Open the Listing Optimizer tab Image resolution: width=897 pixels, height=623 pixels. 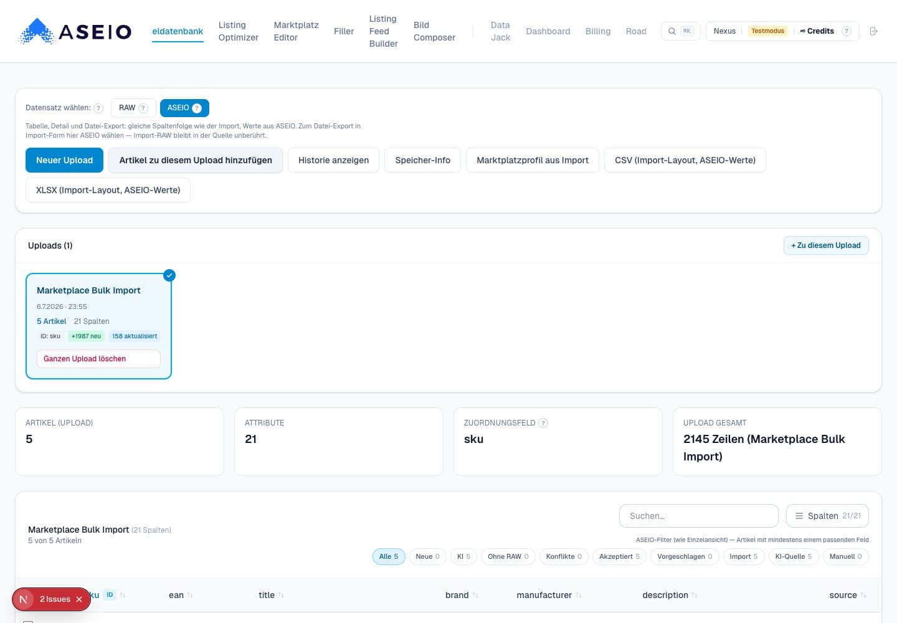pos(239,31)
